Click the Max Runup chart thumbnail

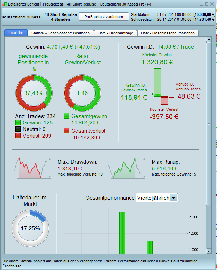(x=127, y=168)
